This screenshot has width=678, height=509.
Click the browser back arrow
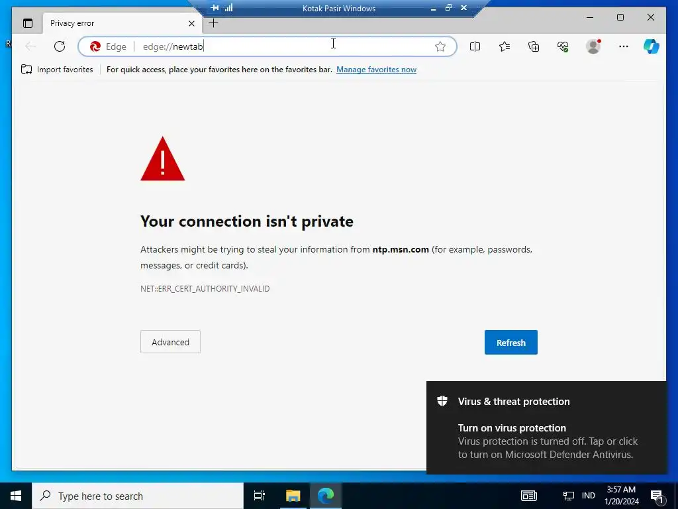coord(30,46)
